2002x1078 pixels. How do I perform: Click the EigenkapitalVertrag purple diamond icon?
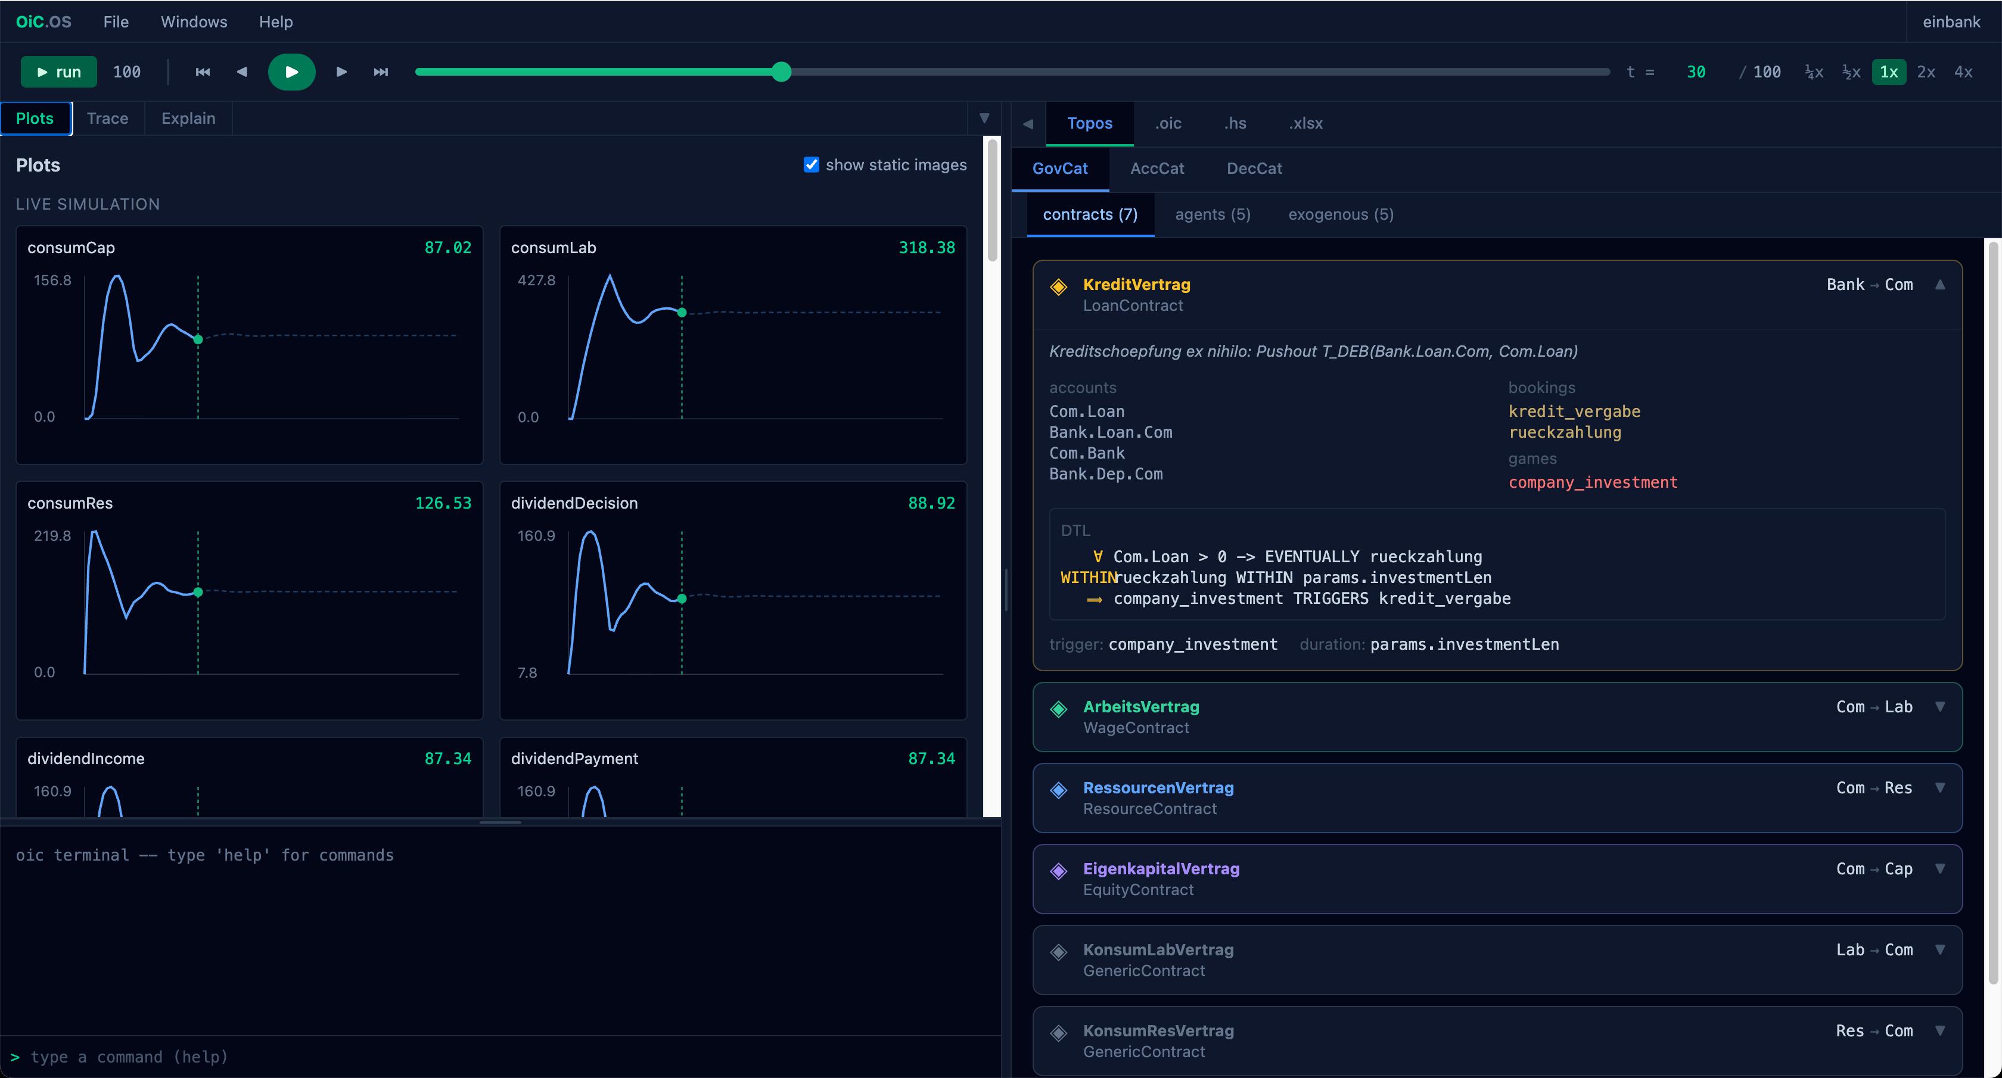pos(1059,871)
